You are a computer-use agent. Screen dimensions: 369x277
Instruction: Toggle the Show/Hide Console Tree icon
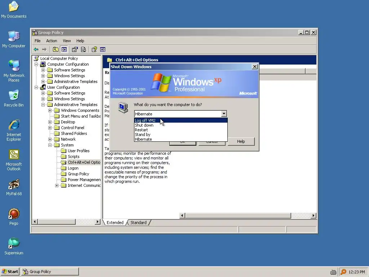[x=64, y=49]
